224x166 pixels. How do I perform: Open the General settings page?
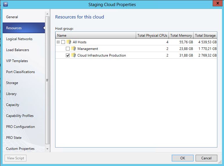point(12,17)
